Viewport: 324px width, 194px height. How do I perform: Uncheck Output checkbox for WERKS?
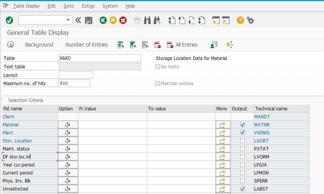pos(242,133)
